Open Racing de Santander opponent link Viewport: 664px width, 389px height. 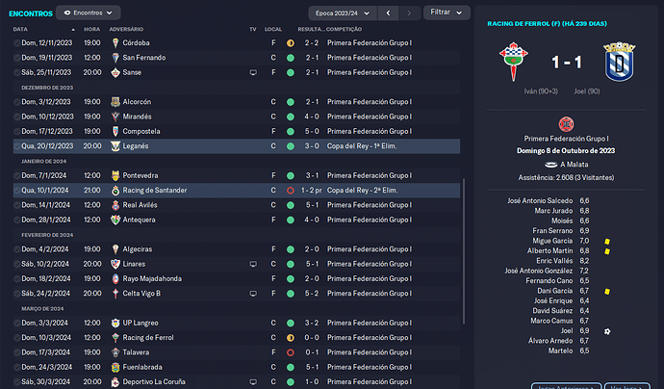pyautogui.click(x=155, y=191)
